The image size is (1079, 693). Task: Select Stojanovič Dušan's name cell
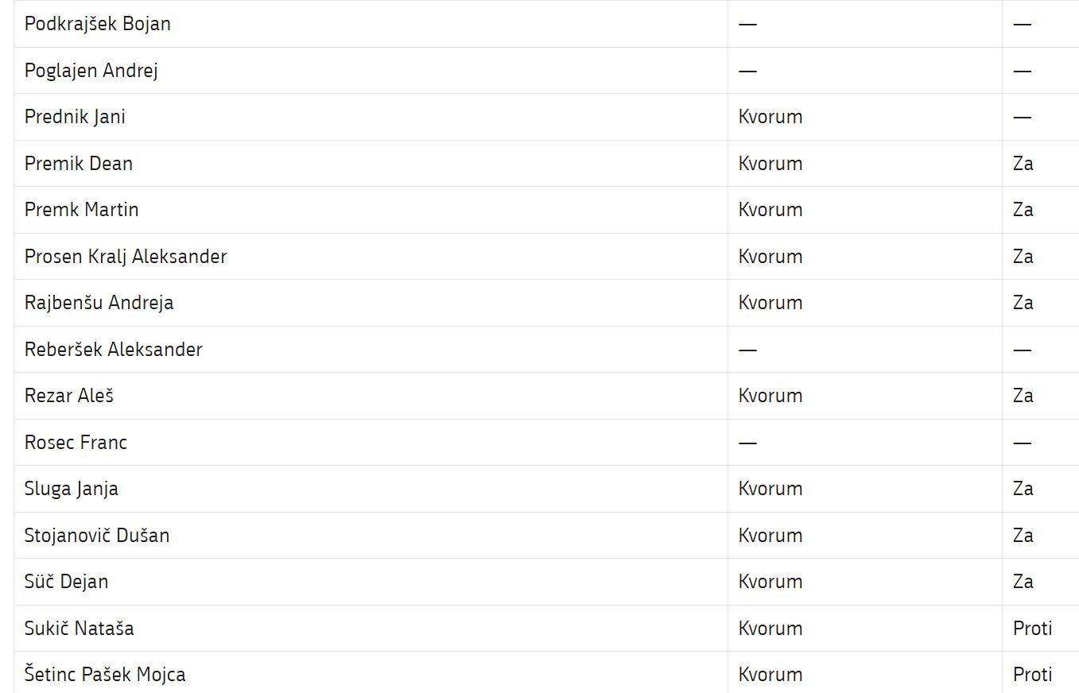pyautogui.click(x=97, y=536)
